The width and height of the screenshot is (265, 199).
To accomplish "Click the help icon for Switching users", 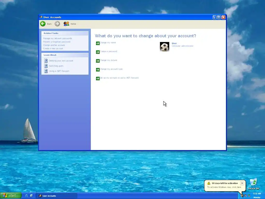I will pos(46,66).
